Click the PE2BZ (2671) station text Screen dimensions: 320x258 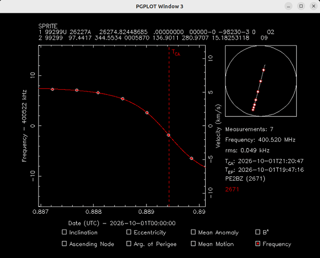[245, 179]
